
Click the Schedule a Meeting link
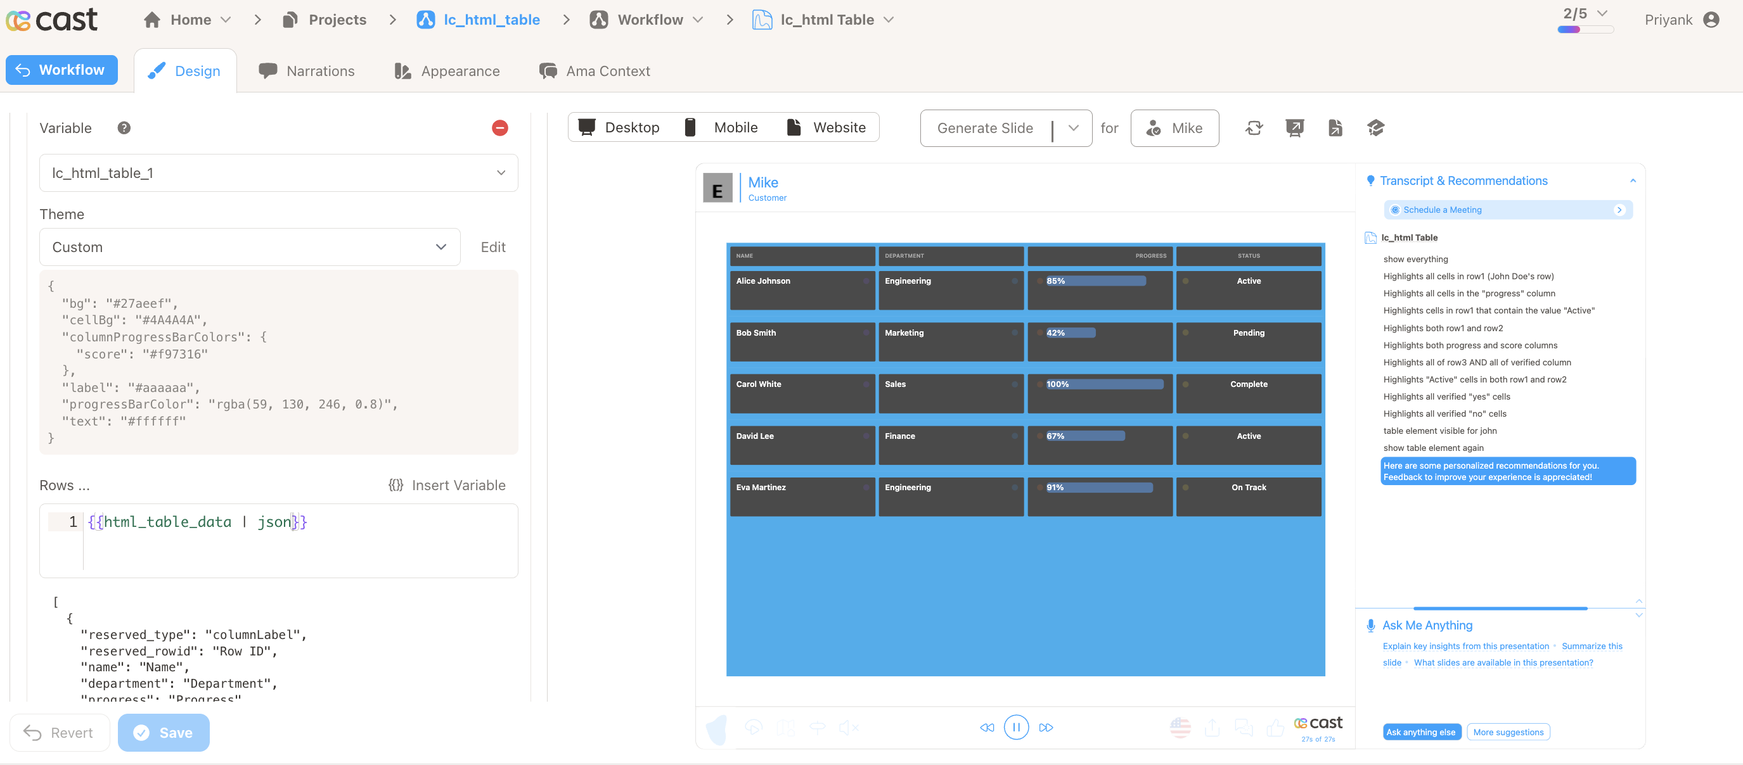tap(1508, 210)
